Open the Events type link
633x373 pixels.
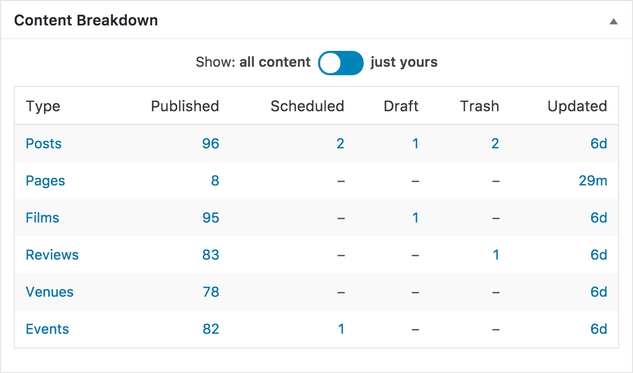point(47,329)
